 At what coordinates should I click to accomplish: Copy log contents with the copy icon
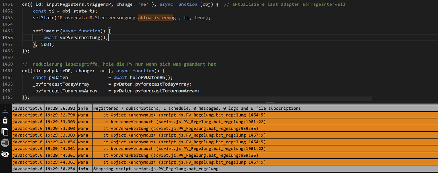pos(5,131)
